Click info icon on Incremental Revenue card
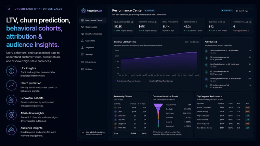The height and width of the screenshot is (146, 260). click(156, 22)
